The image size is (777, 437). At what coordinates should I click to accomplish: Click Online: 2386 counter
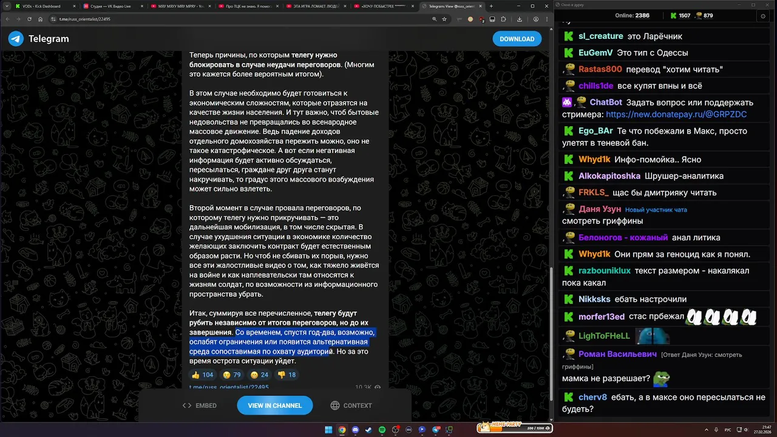(632, 16)
